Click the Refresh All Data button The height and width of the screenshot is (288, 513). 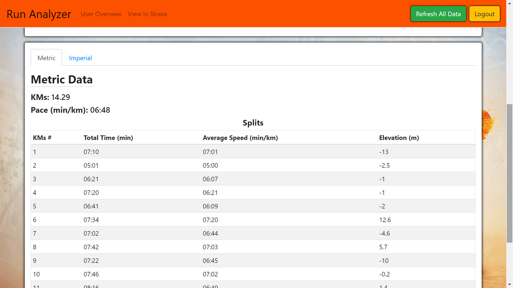click(x=438, y=14)
